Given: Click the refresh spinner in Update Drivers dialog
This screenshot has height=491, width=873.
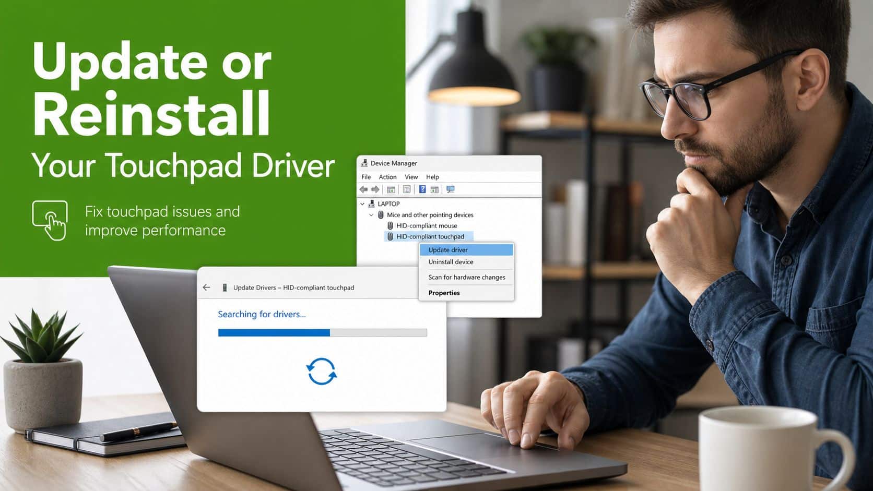Looking at the screenshot, I should pos(322,372).
